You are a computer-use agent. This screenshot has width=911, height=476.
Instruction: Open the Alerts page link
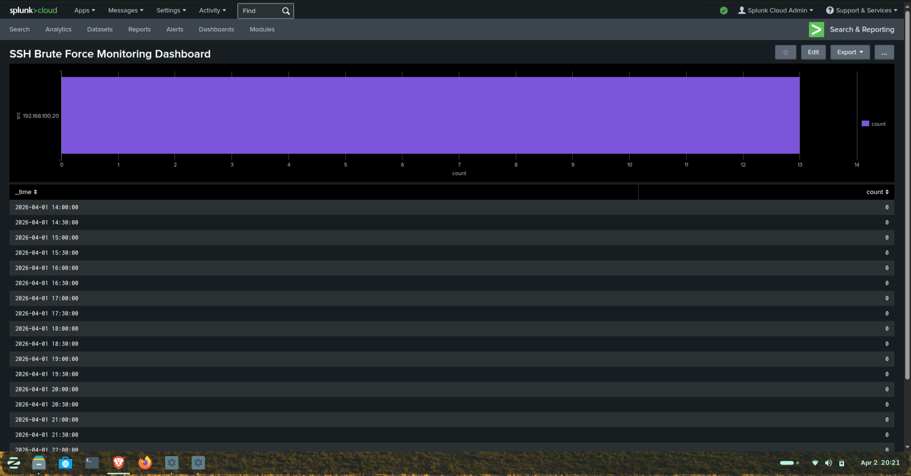175,29
